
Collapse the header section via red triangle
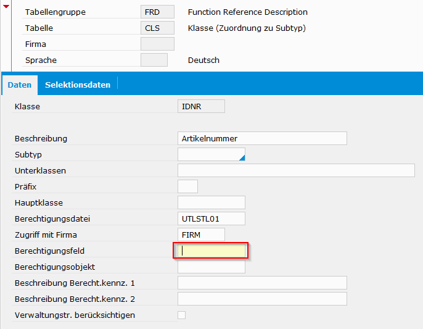click(x=7, y=7)
